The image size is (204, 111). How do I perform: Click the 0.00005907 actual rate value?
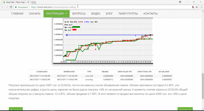(167, 80)
